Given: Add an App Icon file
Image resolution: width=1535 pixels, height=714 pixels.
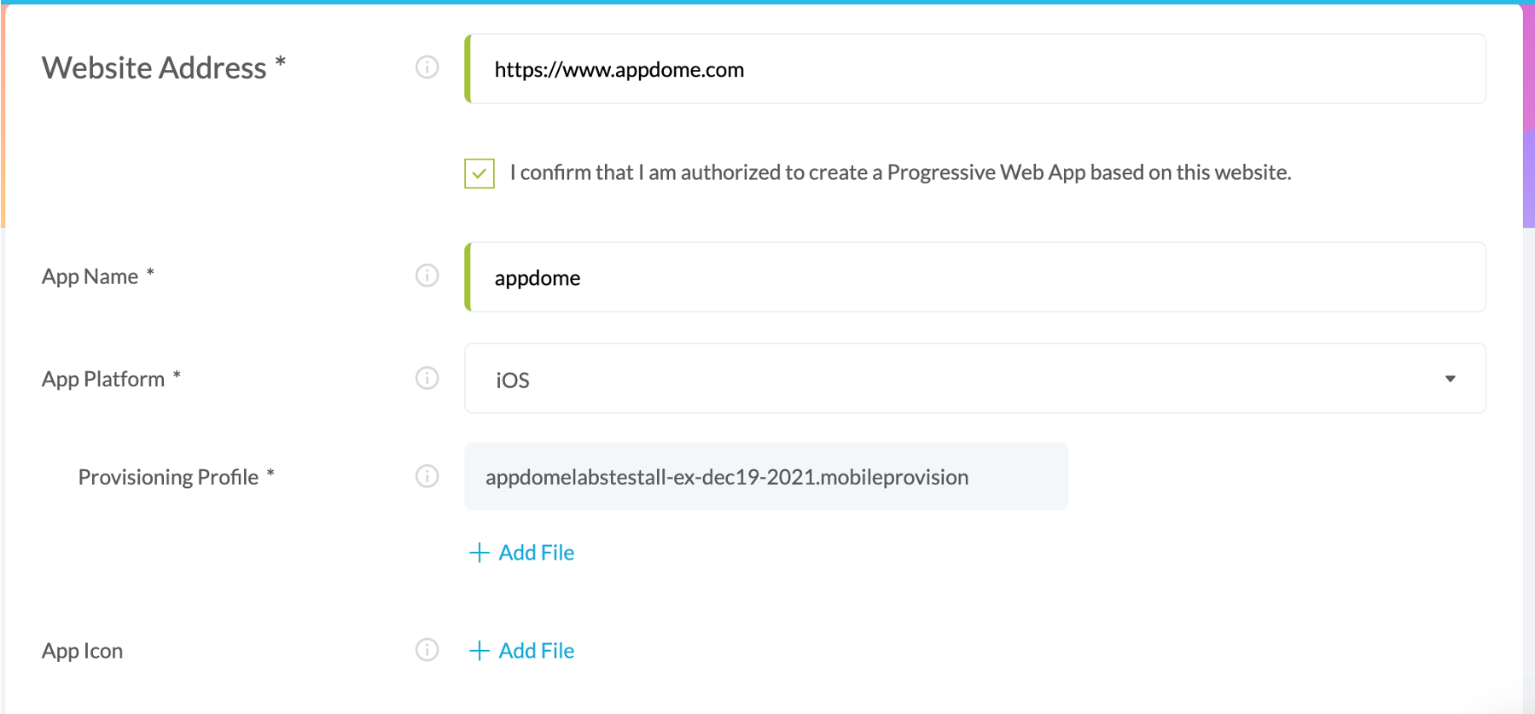Looking at the screenshot, I should point(521,650).
